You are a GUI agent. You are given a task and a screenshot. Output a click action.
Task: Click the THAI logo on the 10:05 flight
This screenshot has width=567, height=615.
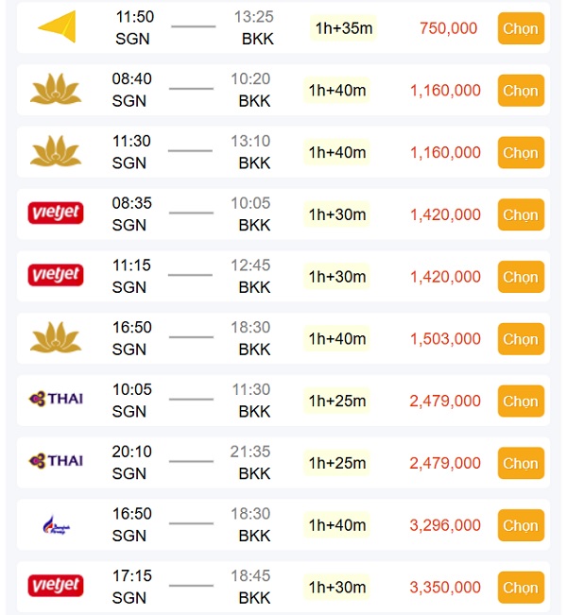[x=56, y=399]
